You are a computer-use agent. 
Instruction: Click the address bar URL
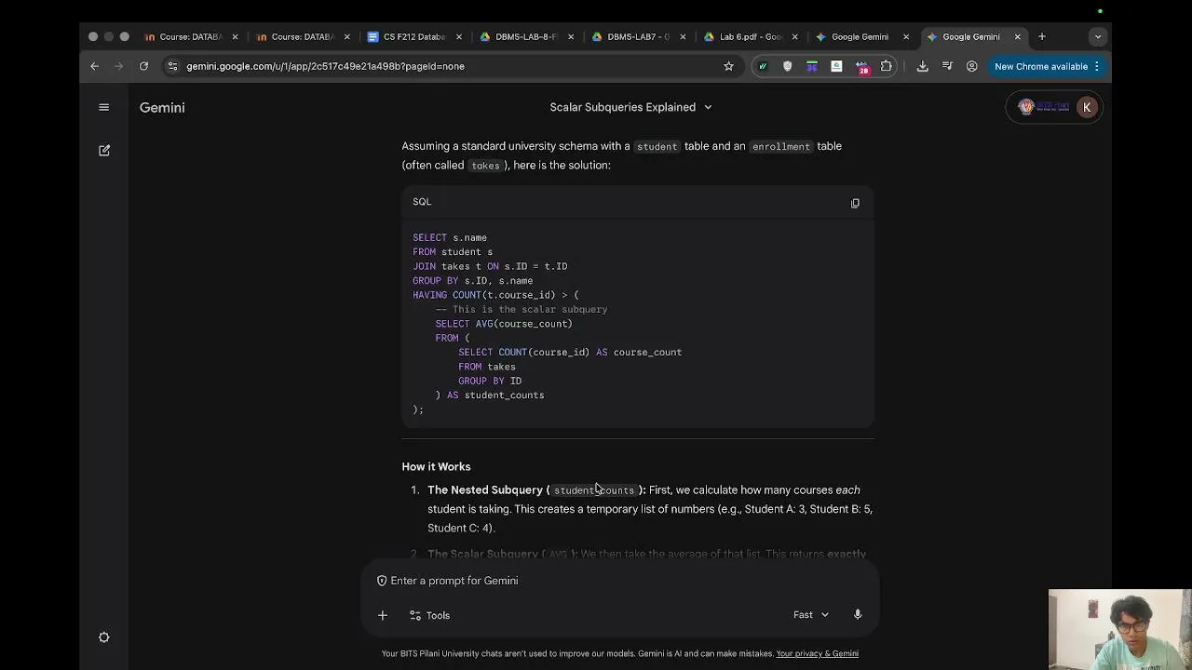coord(325,66)
